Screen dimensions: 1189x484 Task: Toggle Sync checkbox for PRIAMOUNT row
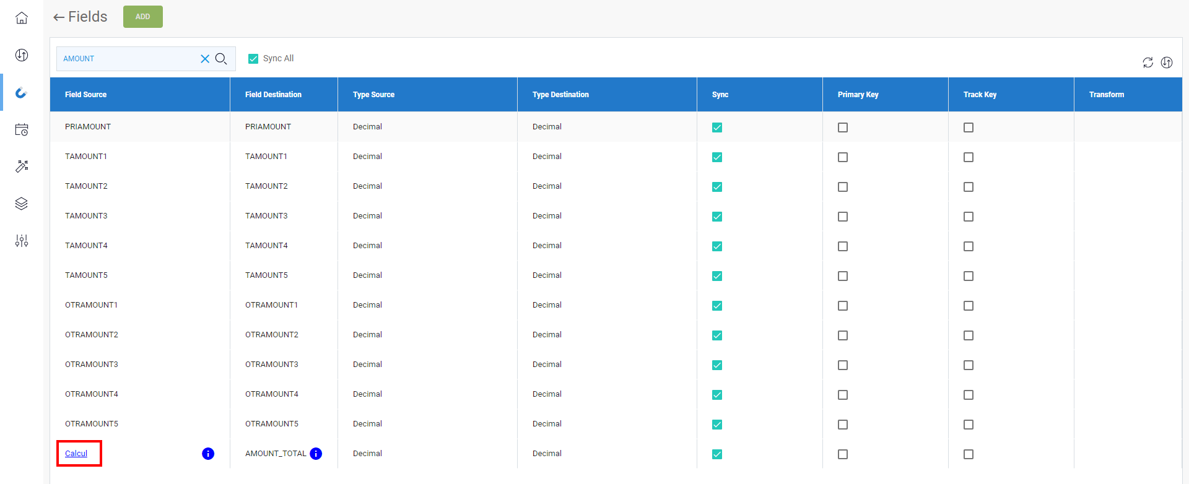click(x=717, y=127)
